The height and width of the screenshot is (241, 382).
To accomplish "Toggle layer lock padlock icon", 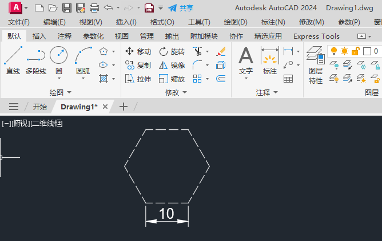I will click(x=356, y=51).
